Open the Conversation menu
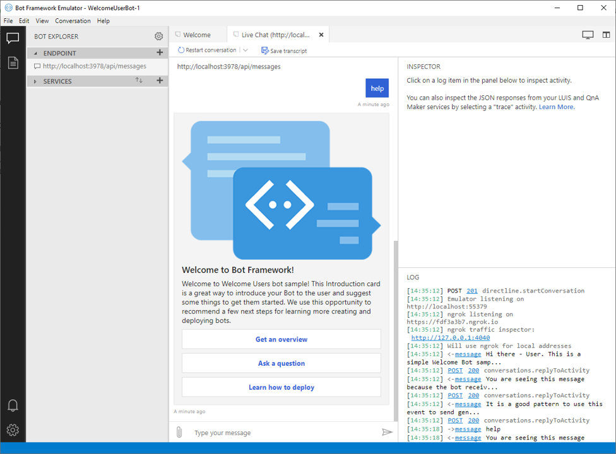This screenshot has height=454, width=616. tap(73, 21)
